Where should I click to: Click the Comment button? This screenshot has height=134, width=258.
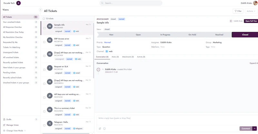tap(246, 129)
